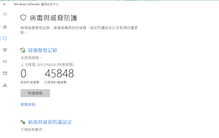Click the 不需採取動作 status text

[33, 130]
